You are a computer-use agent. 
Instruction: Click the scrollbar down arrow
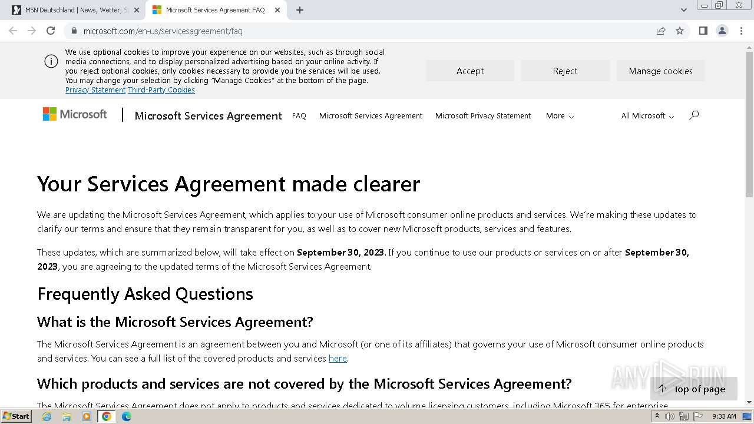(x=749, y=403)
